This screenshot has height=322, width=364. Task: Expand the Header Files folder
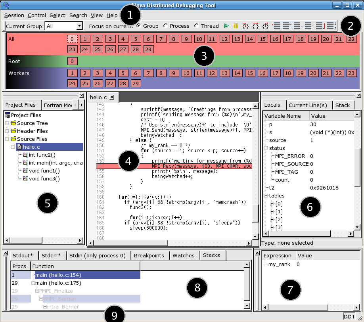coord(7,131)
